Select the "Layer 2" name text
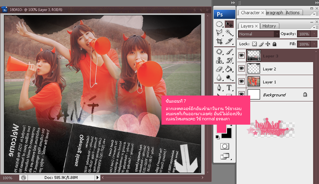The width and height of the screenshot is (319, 184). click(269, 69)
